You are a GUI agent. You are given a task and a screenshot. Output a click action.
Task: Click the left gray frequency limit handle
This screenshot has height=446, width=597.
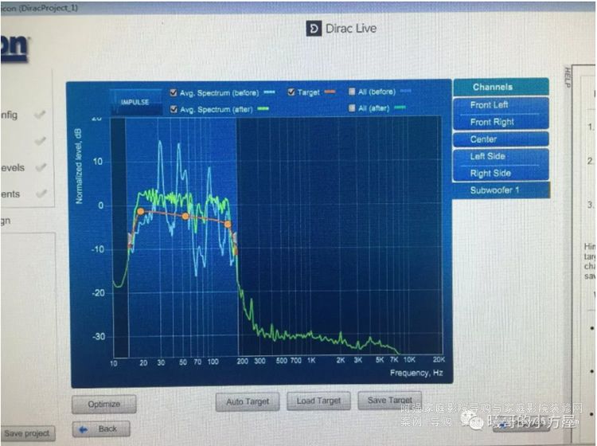click(131, 239)
